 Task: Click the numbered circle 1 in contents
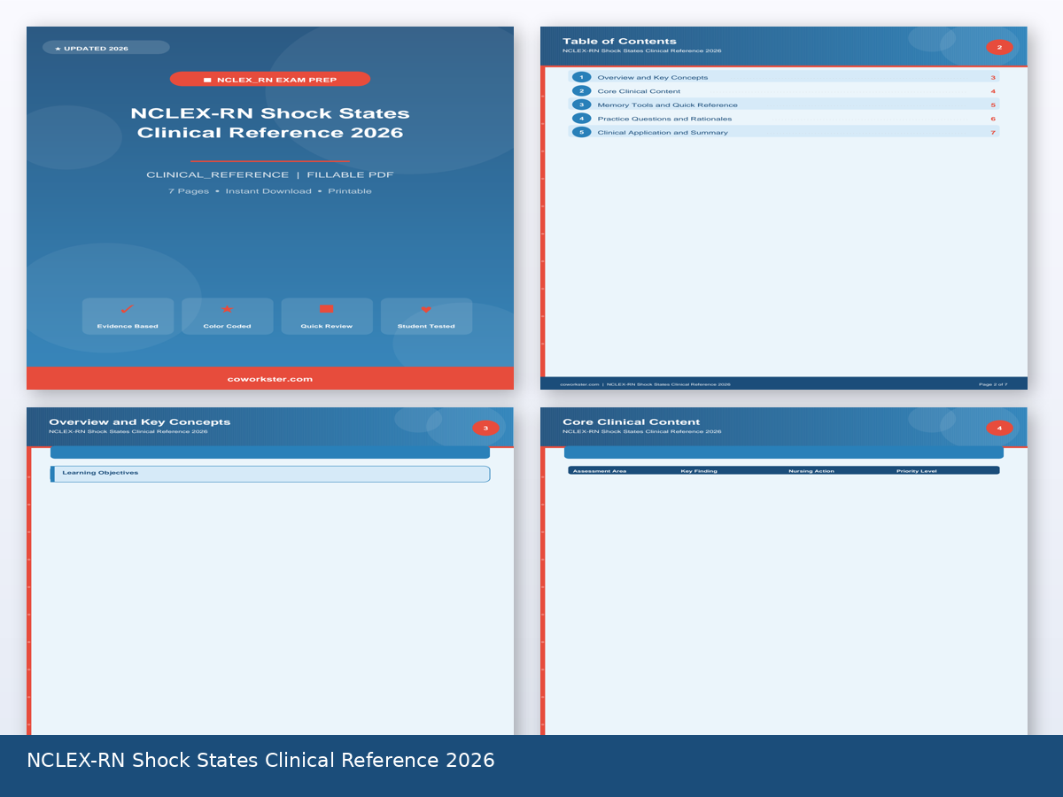pos(581,77)
